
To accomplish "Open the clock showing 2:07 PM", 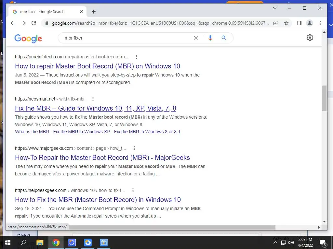I will [x=305, y=243].
